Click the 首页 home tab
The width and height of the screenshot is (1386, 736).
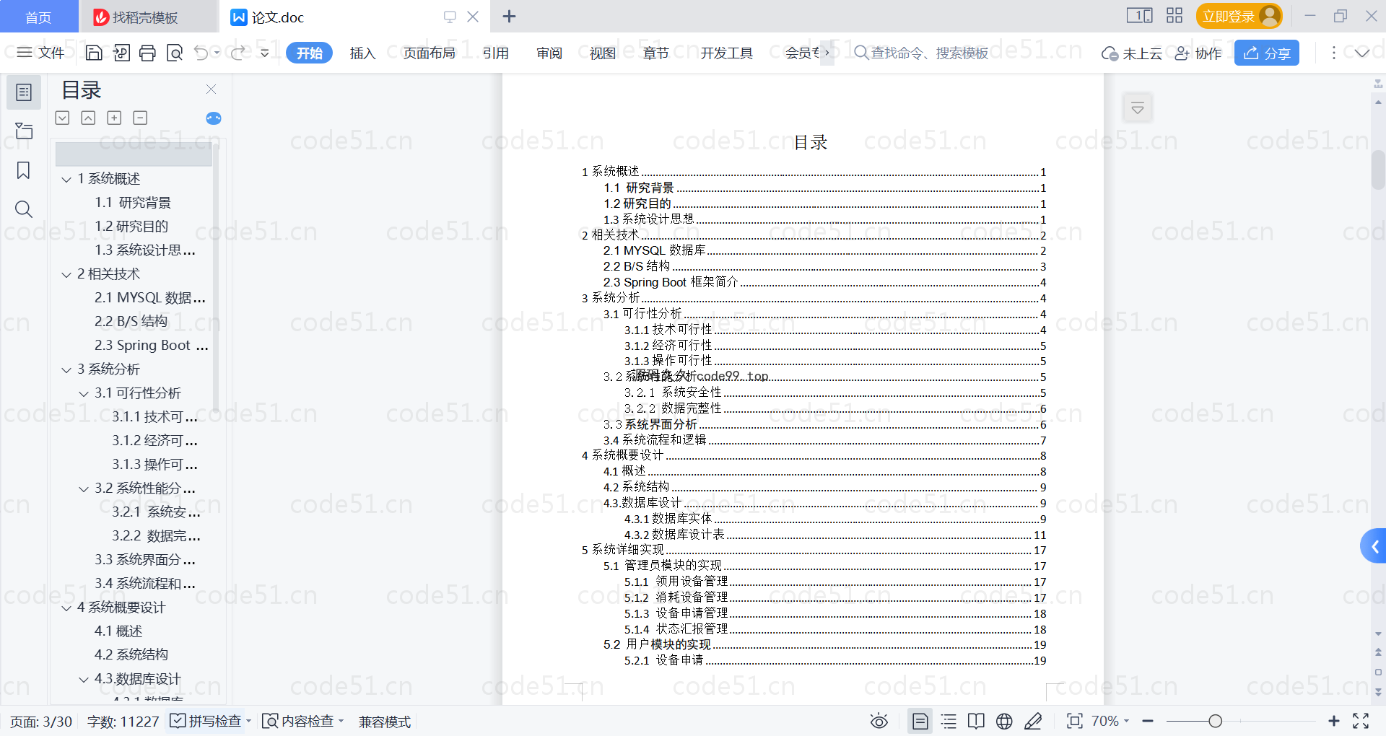tap(38, 17)
